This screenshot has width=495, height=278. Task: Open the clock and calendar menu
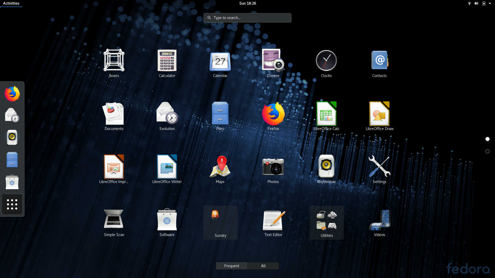pyautogui.click(x=247, y=3)
